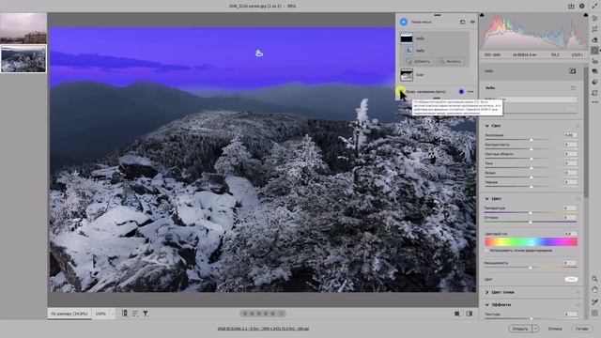This screenshot has width=601, height=338.
Task: Select the Hand tool icon
Action: (x=594, y=290)
